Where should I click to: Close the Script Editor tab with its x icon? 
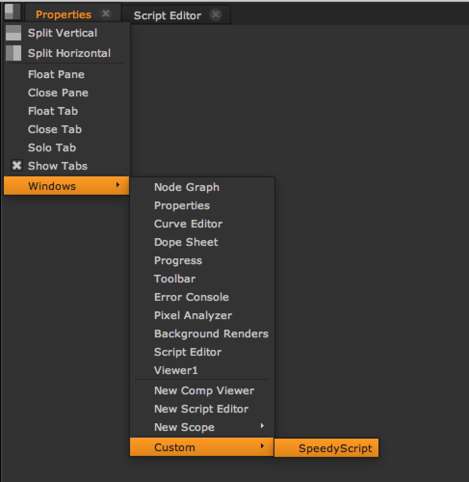pyautogui.click(x=216, y=15)
